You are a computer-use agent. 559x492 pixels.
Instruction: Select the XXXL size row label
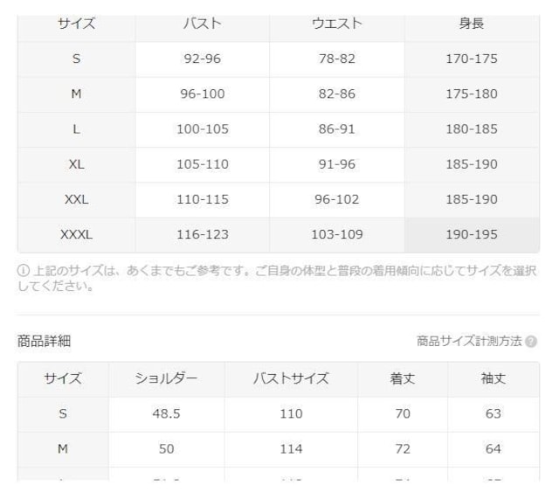tap(76, 235)
